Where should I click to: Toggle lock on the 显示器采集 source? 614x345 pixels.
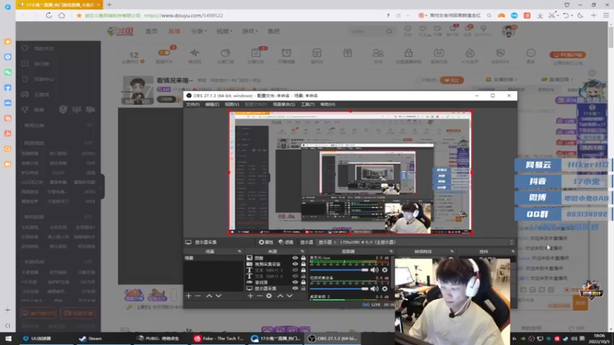(303, 288)
